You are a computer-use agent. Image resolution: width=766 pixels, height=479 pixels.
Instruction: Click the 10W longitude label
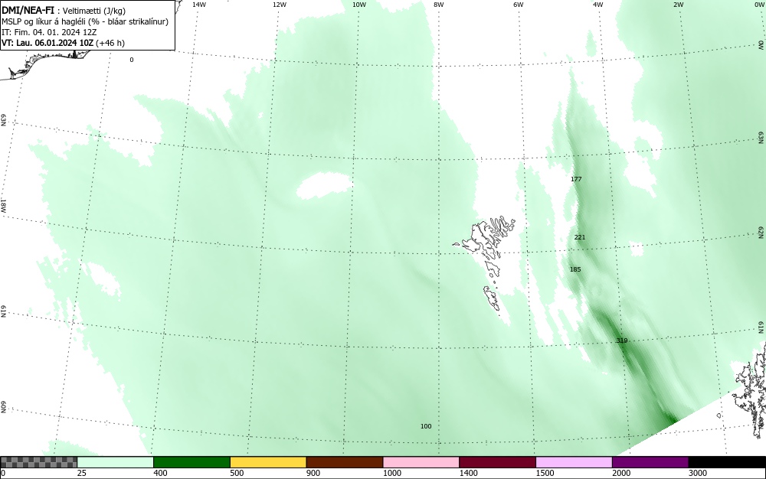tap(359, 5)
